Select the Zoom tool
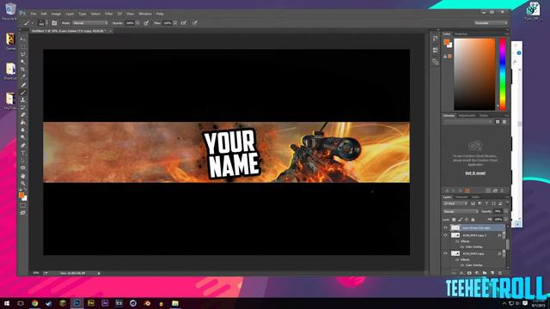 coord(23,183)
